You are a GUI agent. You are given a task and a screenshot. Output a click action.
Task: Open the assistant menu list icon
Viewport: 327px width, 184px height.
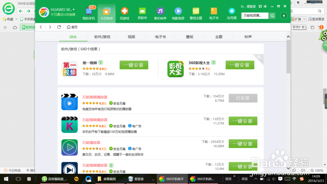click(x=265, y=7)
